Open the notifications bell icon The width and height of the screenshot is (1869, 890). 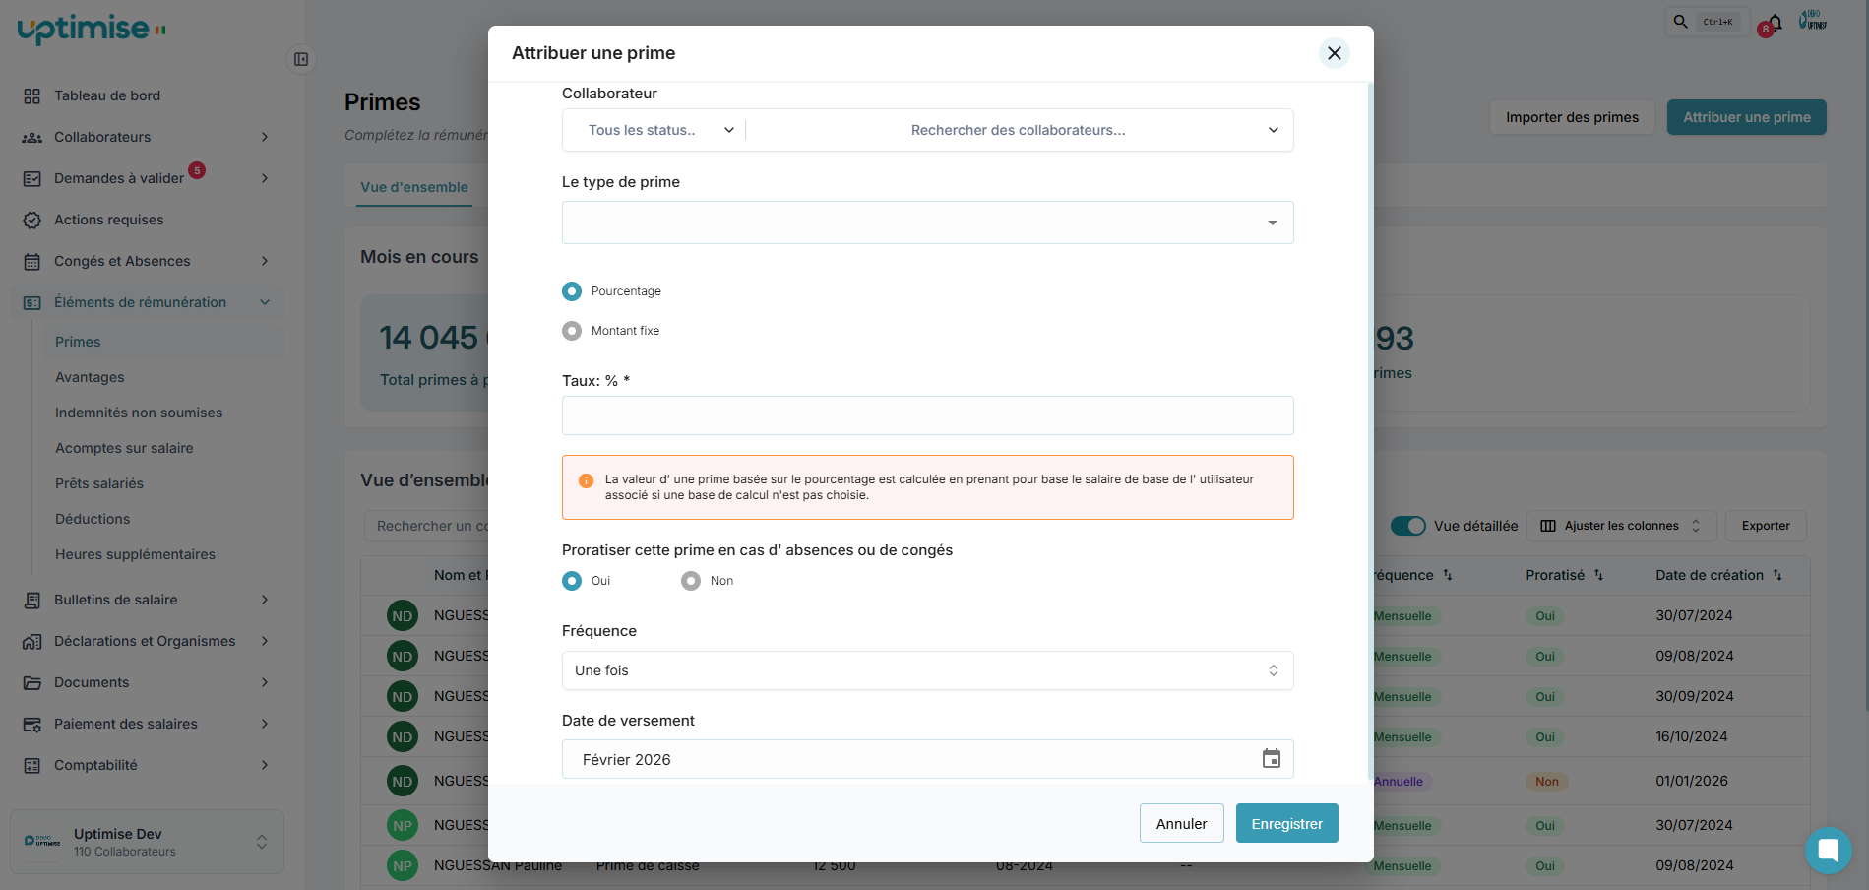coord(1776,22)
